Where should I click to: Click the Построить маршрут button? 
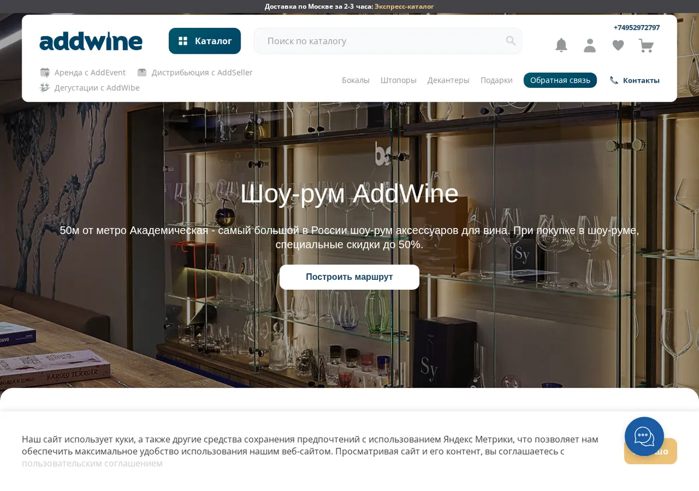pyautogui.click(x=349, y=277)
